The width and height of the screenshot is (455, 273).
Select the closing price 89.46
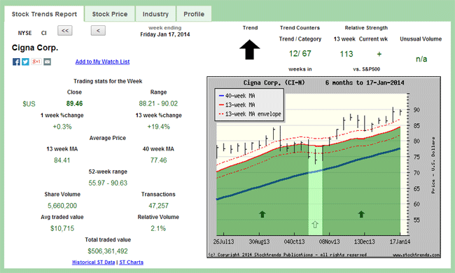pyautogui.click(x=74, y=104)
